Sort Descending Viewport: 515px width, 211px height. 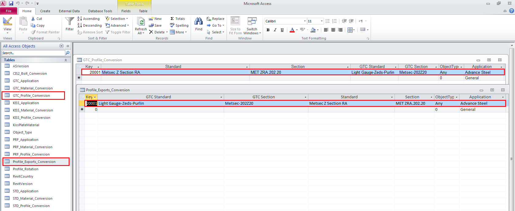point(89,25)
